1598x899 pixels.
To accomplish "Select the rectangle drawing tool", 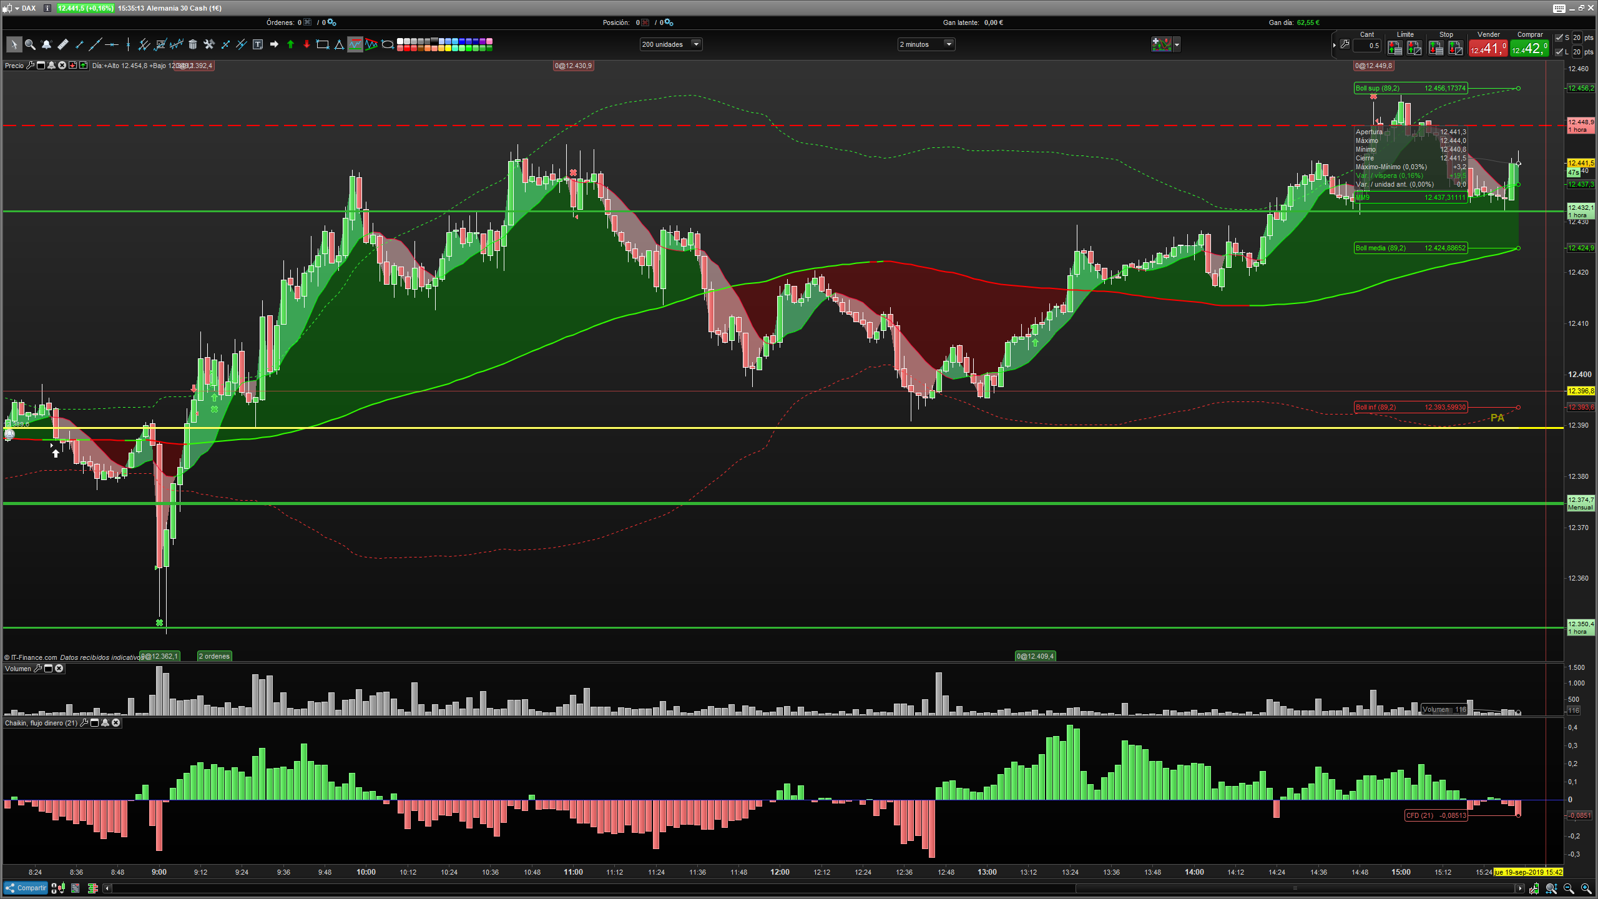I will point(323,44).
